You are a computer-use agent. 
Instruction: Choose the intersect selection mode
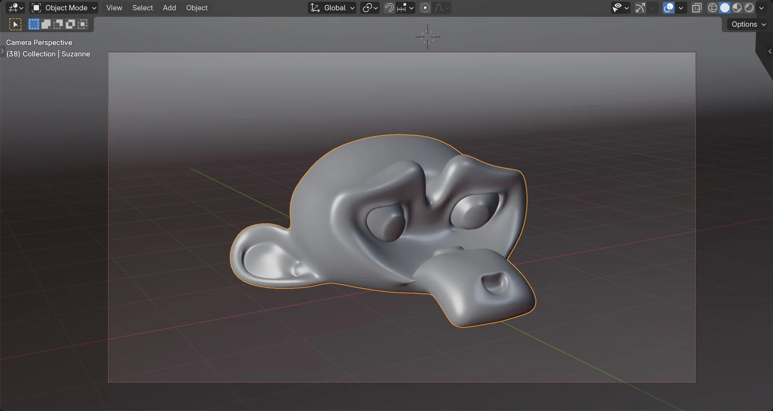pos(83,24)
